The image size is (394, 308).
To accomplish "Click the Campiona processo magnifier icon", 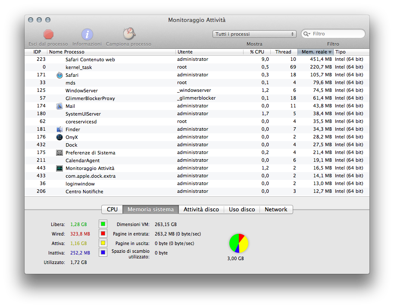I will click(x=129, y=34).
